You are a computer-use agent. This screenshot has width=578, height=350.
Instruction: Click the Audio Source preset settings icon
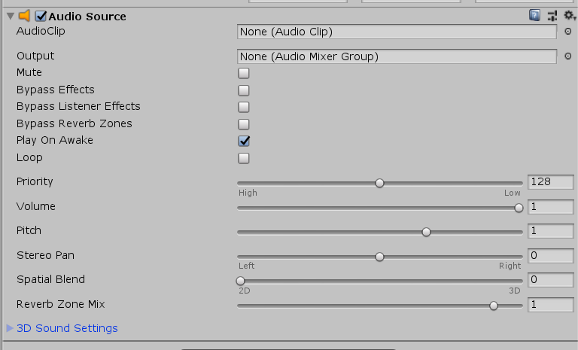coord(552,15)
